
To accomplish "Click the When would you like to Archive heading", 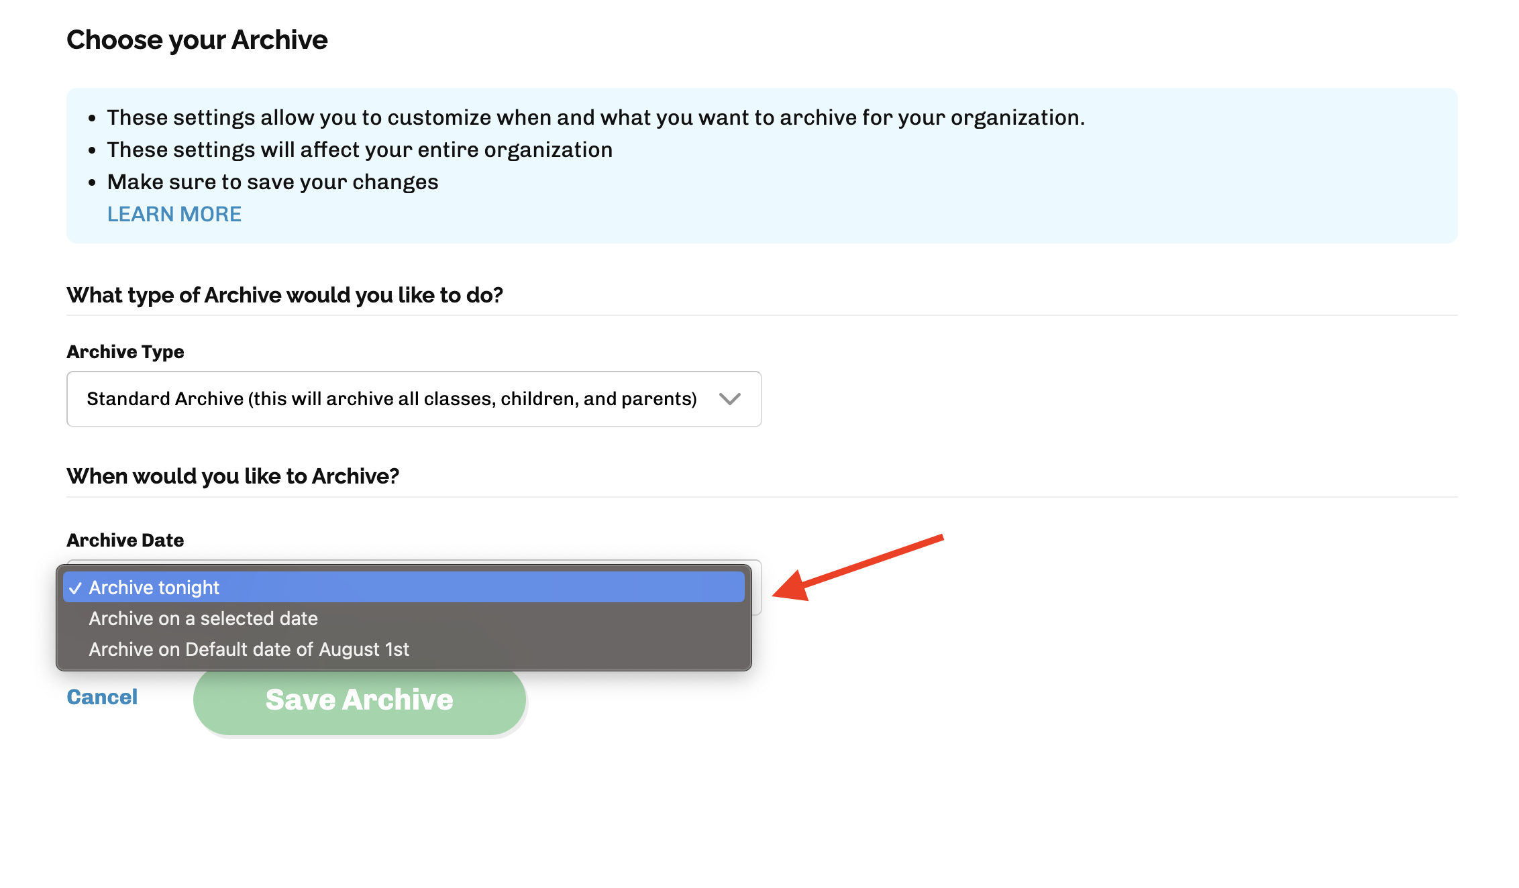I will coord(233,476).
